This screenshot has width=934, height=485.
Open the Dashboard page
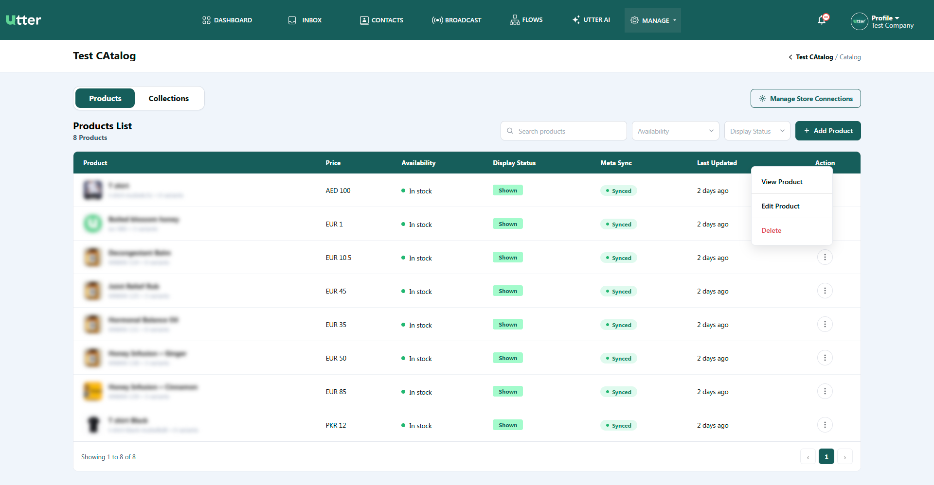coord(227,20)
